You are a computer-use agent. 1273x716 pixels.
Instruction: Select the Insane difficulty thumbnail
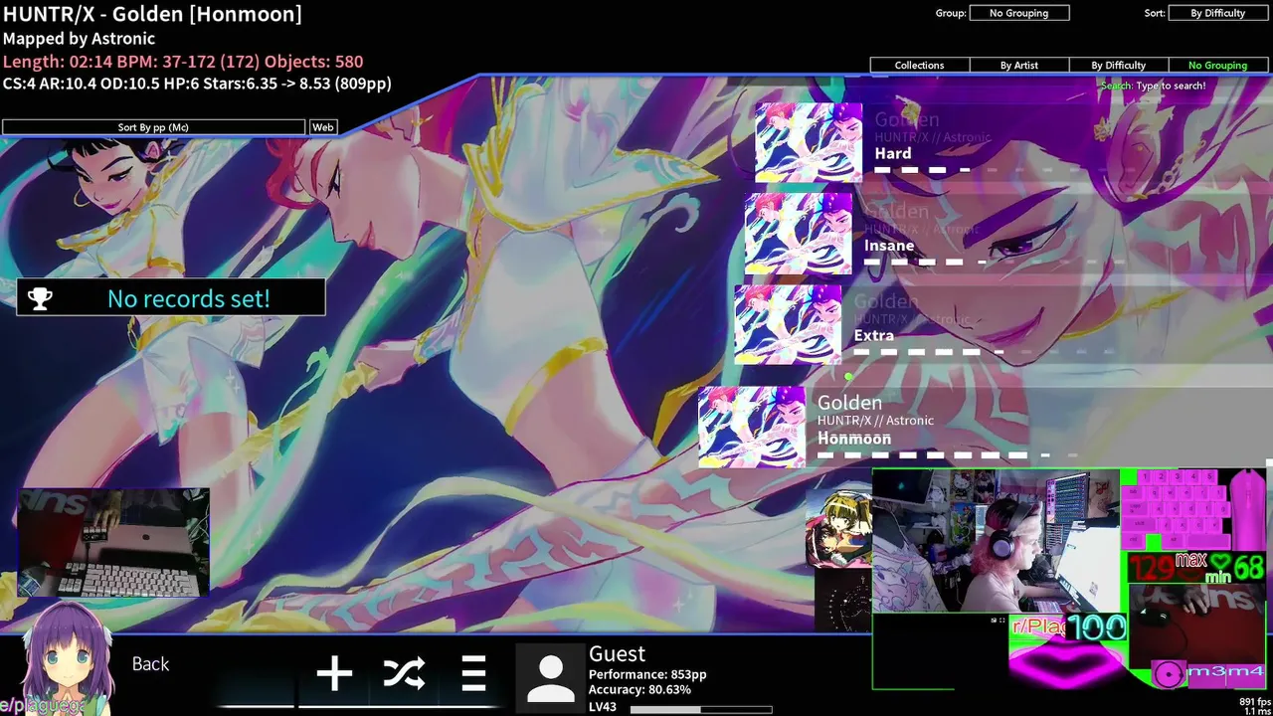[799, 234]
